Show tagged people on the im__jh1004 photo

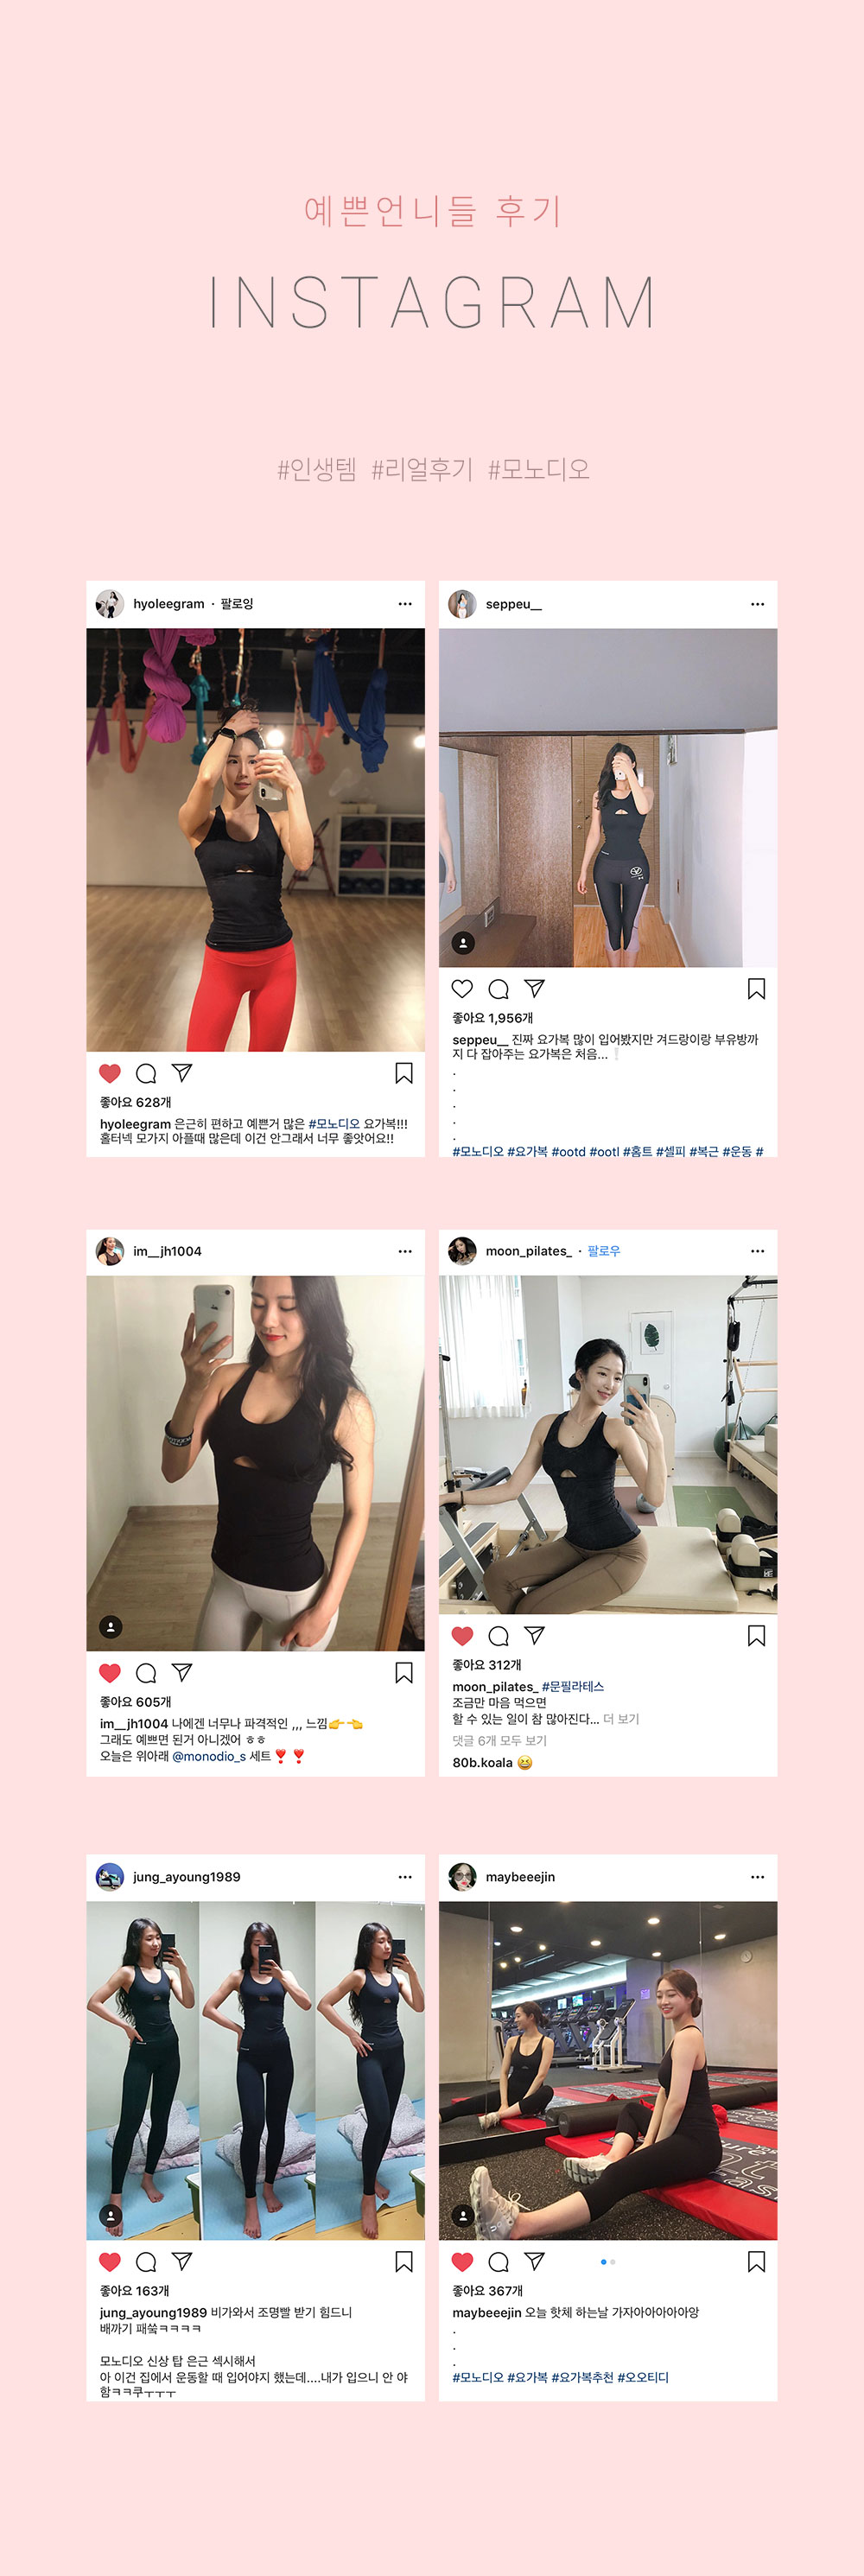pos(111,1627)
